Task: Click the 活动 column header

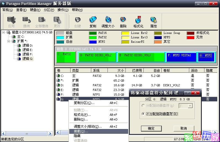Action: pyautogui.click(x=197, y=70)
